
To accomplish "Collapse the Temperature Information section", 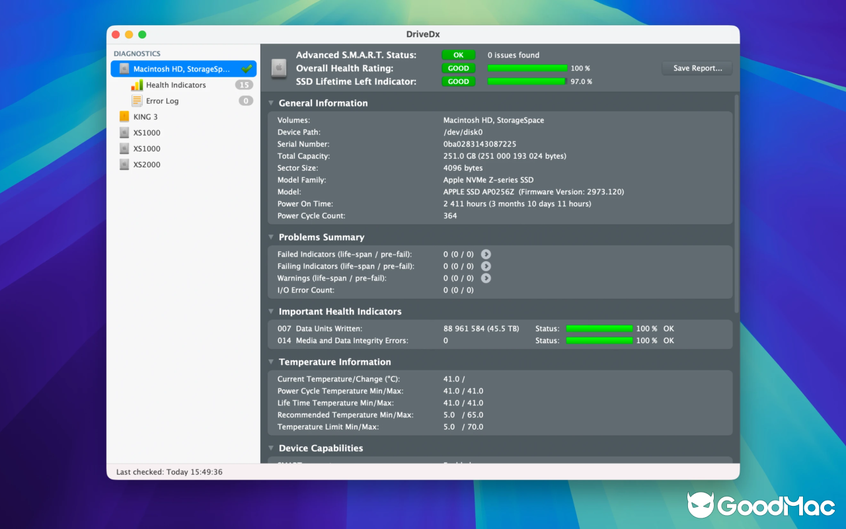I will click(x=270, y=362).
